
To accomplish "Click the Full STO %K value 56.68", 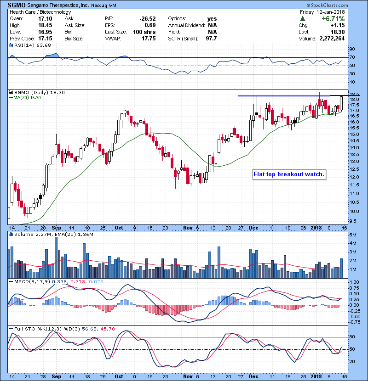I will [90, 329].
